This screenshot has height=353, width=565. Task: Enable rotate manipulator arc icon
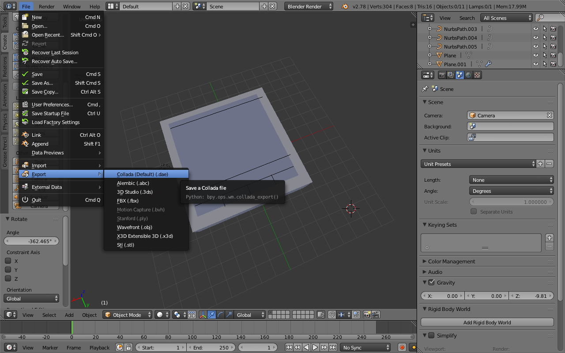220,315
